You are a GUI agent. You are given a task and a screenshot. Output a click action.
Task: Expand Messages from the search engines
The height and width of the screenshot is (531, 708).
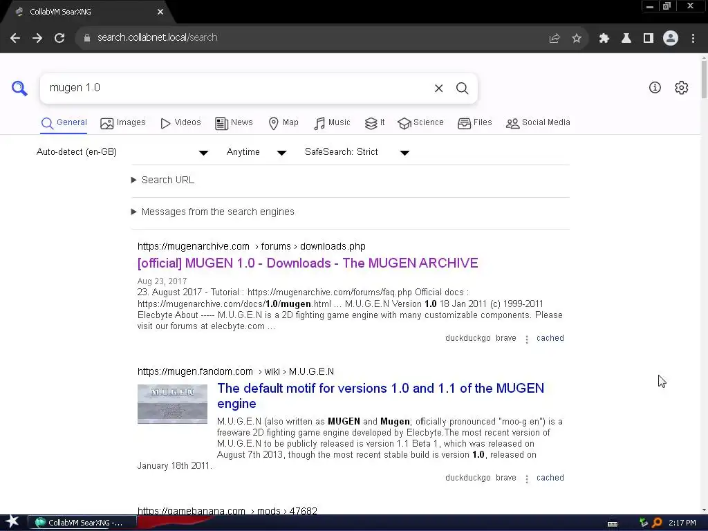coord(213,212)
